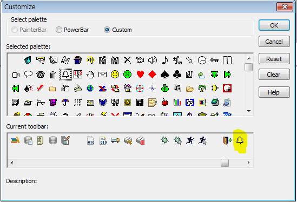Select the video camera icon
Image resolution: width=297 pixels, height=202 pixels.
click(x=140, y=60)
